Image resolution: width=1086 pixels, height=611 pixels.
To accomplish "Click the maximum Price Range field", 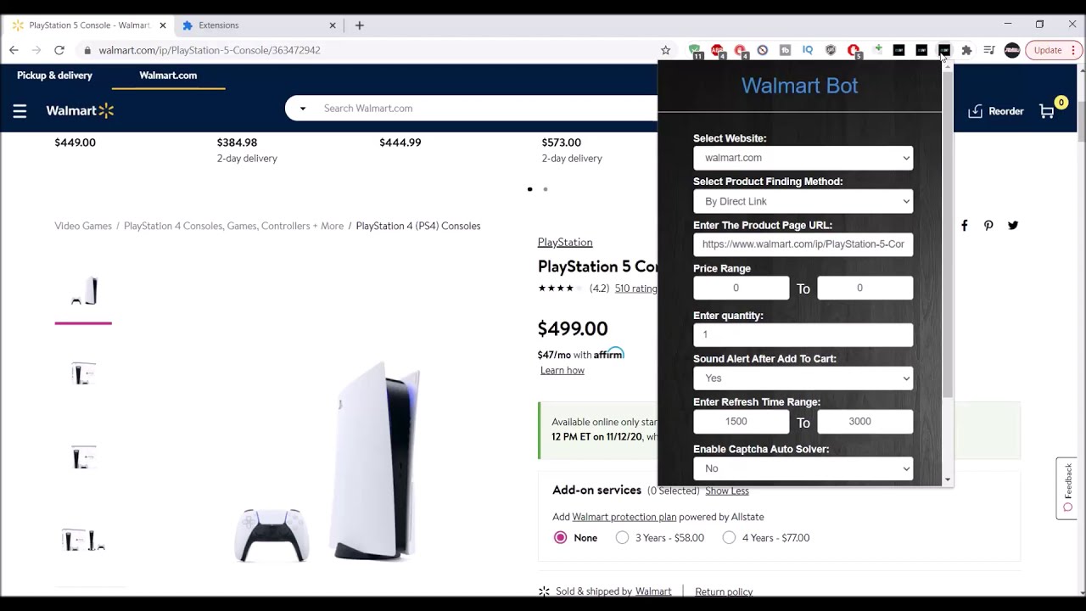I will (865, 289).
